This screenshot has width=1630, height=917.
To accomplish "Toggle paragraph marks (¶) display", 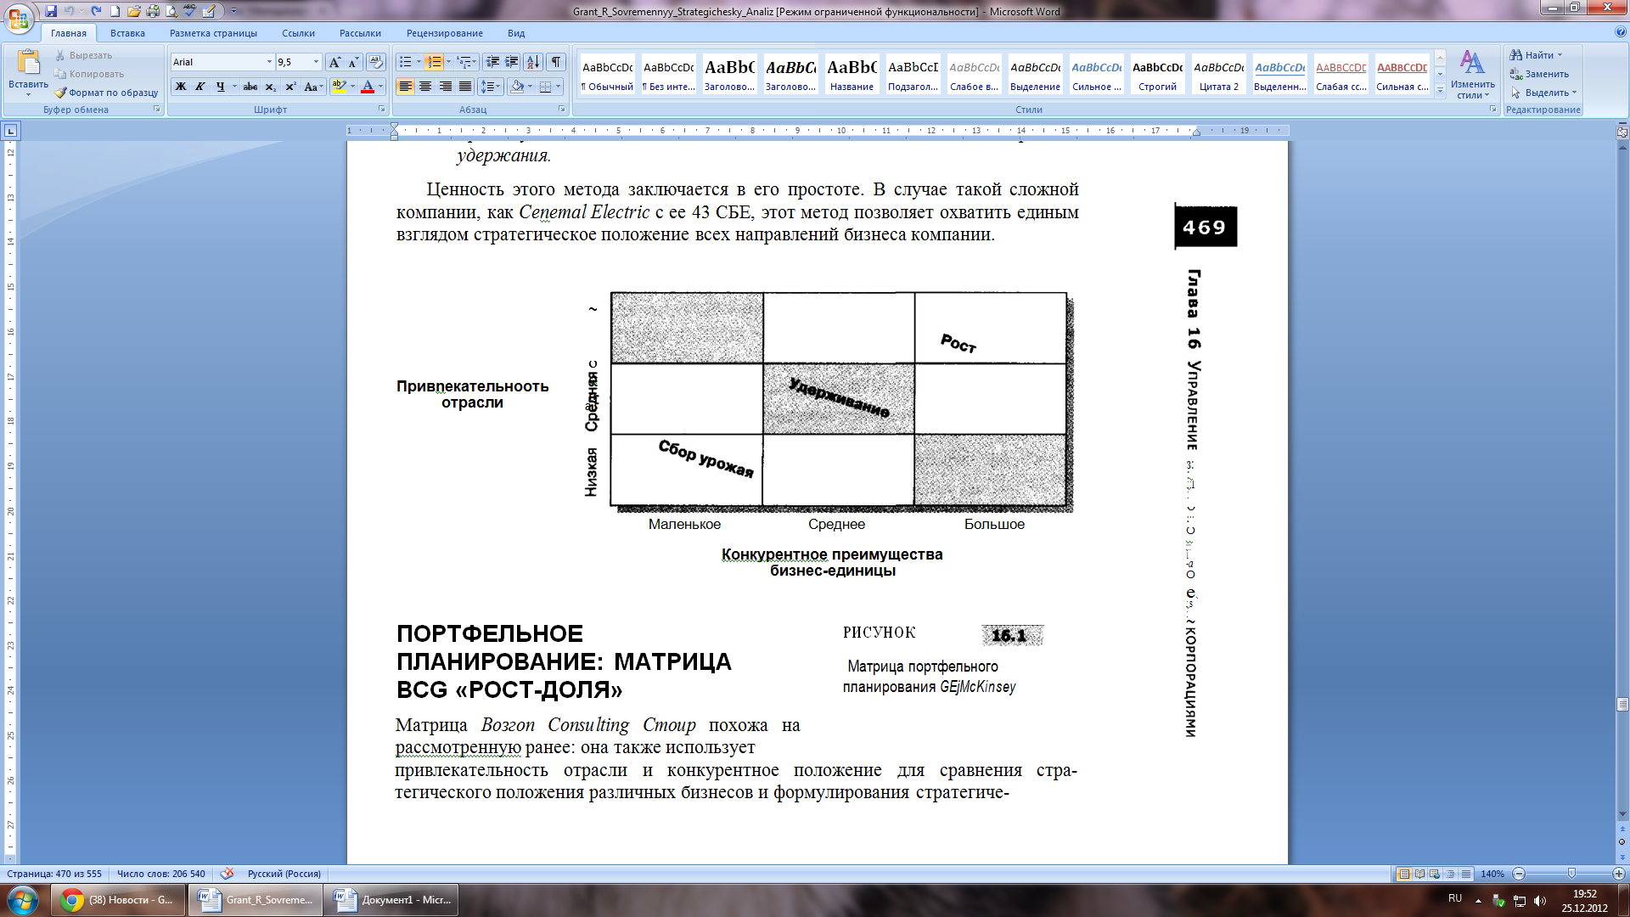I will pyautogui.click(x=556, y=62).
